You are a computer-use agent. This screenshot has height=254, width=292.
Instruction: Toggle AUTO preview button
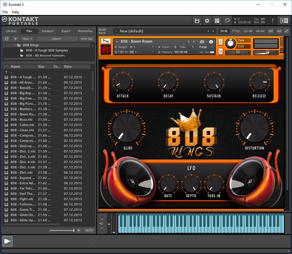coord(89,230)
